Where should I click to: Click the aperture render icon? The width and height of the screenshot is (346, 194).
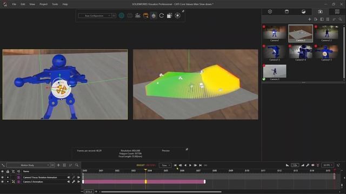click(x=178, y=16)
